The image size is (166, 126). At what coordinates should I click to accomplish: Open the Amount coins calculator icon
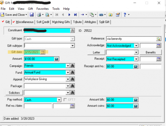pos(135,106)
